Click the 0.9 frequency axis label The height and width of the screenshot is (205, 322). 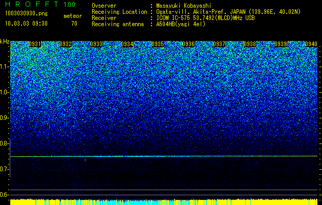point(4,118)
